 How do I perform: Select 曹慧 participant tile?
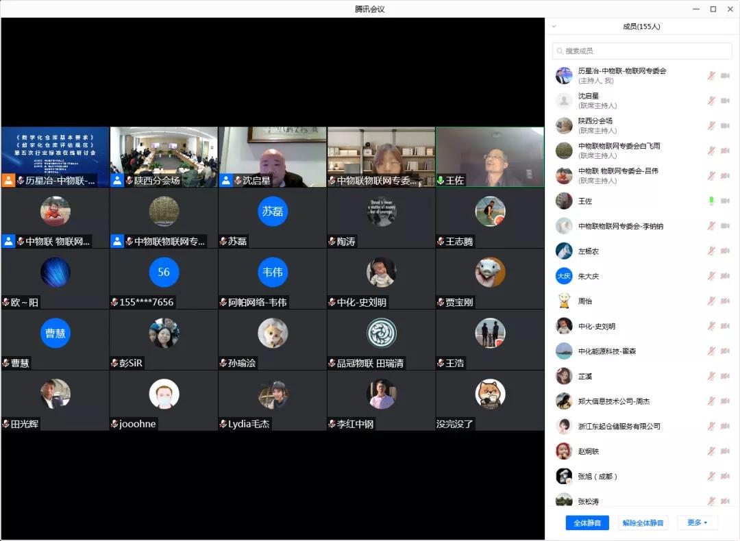pos(56,340)
